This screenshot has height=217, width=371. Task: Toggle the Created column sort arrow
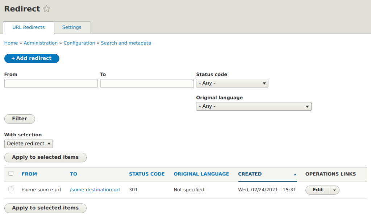[x=295, y=174]
